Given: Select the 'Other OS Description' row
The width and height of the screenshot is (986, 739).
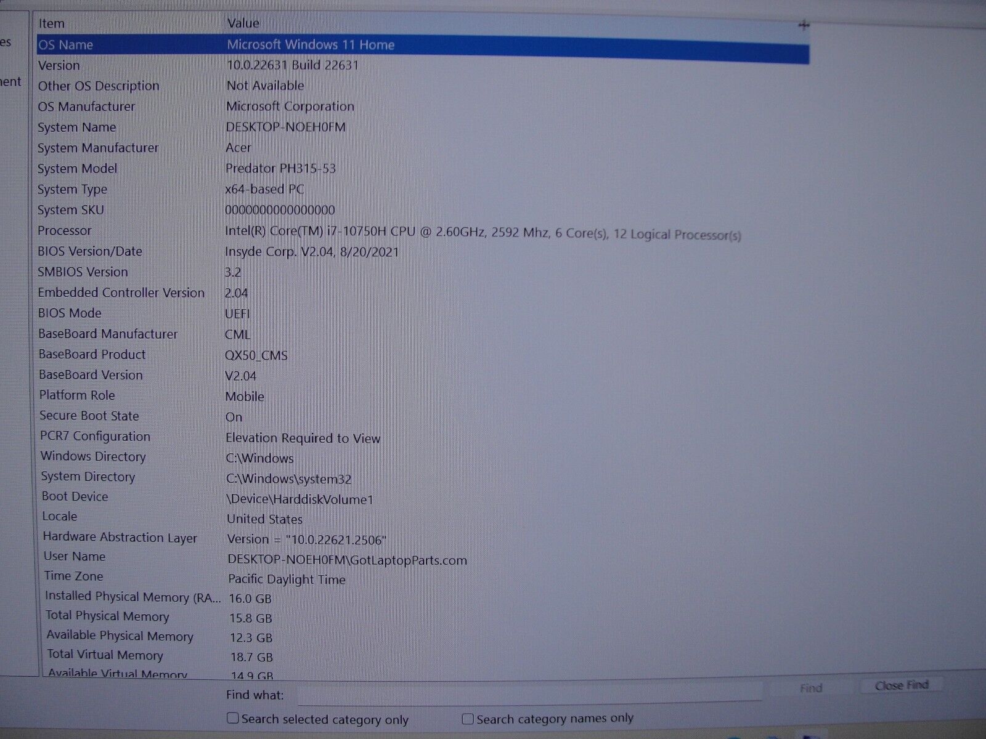Looking at the screenshot, I should click(423, 86).
